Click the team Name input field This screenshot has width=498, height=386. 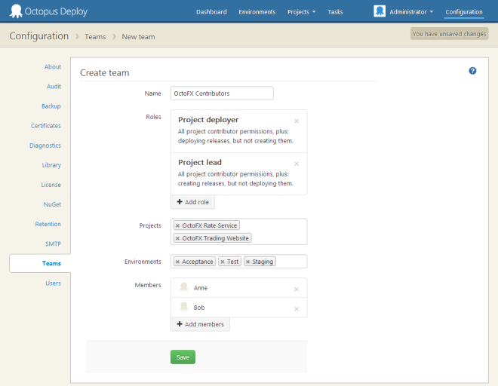point(222,93)
